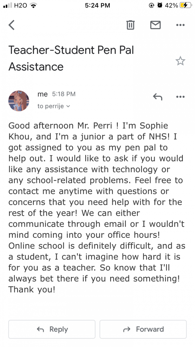Image resolution: width=195 pixels, height=347 pixels.
Task: Tap the sender name "me"
Action: 42,94
